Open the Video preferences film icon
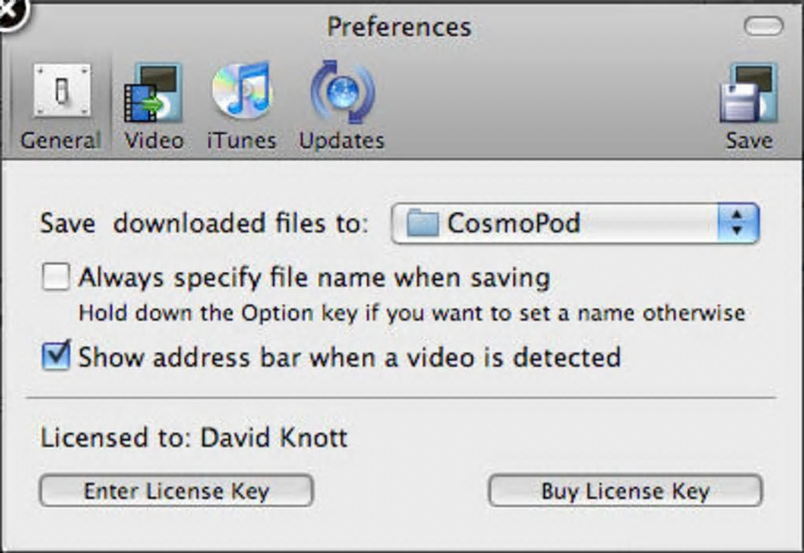The height and width of the screenshot is (553, 804). 152,93
